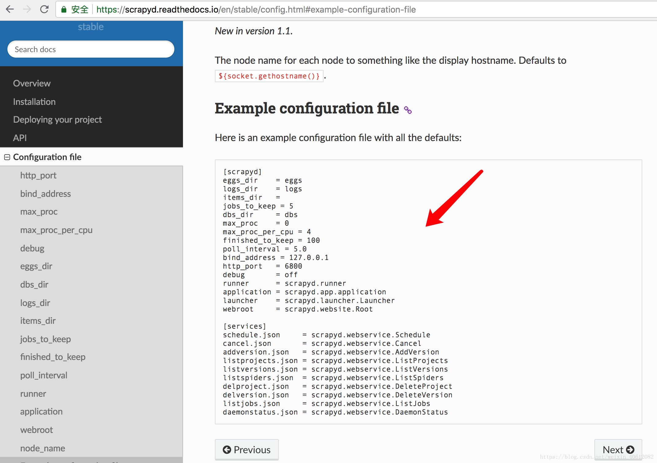Go to the Next page

pyautogui.click(x=618, y=450)
